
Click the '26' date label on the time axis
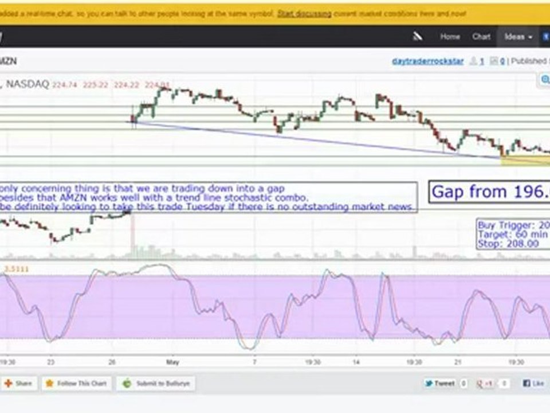tap(112, 362)
